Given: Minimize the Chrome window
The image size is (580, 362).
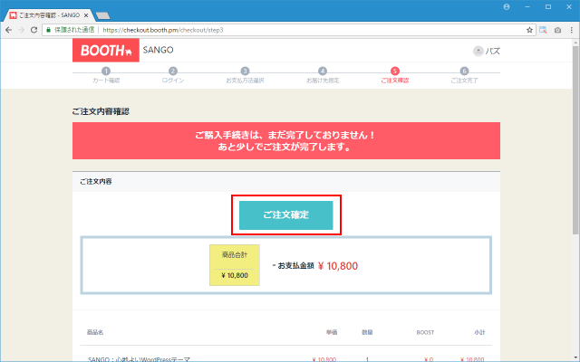Looking at the screenshot, I should 527,6.
